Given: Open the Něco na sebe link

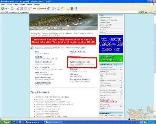Looking at the screenshot, I should click(x=41, y=72).
